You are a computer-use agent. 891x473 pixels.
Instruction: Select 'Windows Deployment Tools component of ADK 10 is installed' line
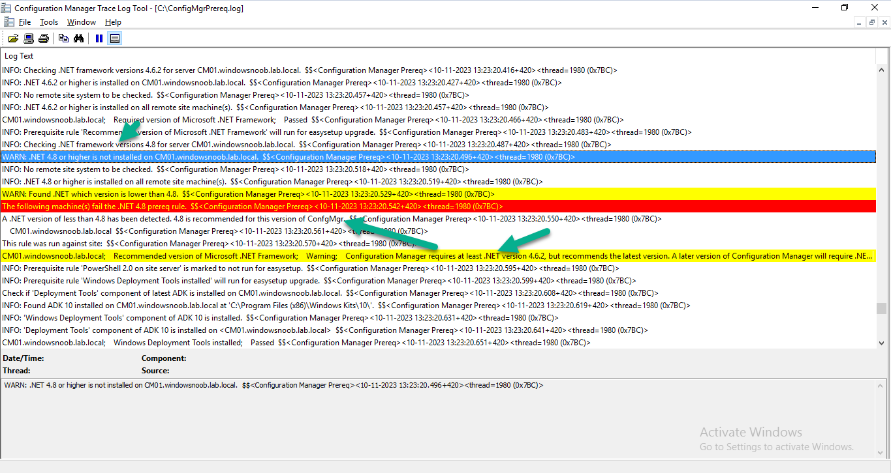coord(439,318)
